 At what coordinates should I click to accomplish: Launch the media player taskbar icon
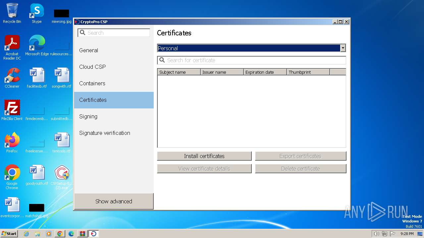[49, 234]
